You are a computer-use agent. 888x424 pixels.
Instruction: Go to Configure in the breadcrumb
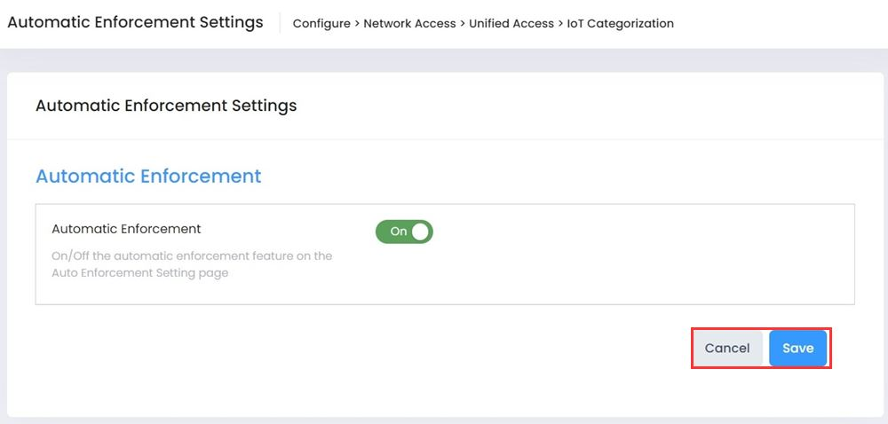tap(321, 24)
